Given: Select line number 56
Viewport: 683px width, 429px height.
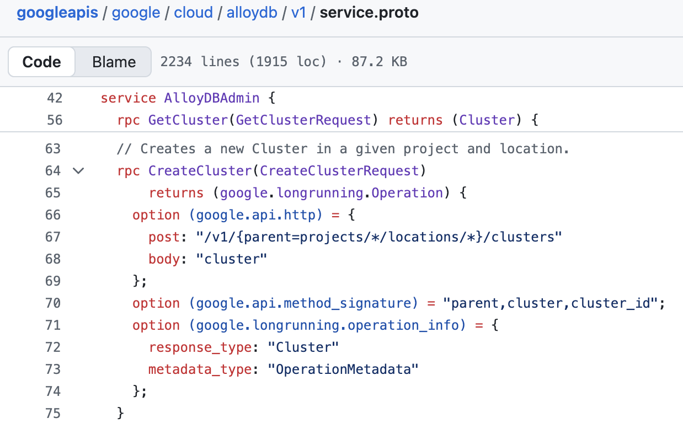Looking at the screenshot, I should click(55, 120).
